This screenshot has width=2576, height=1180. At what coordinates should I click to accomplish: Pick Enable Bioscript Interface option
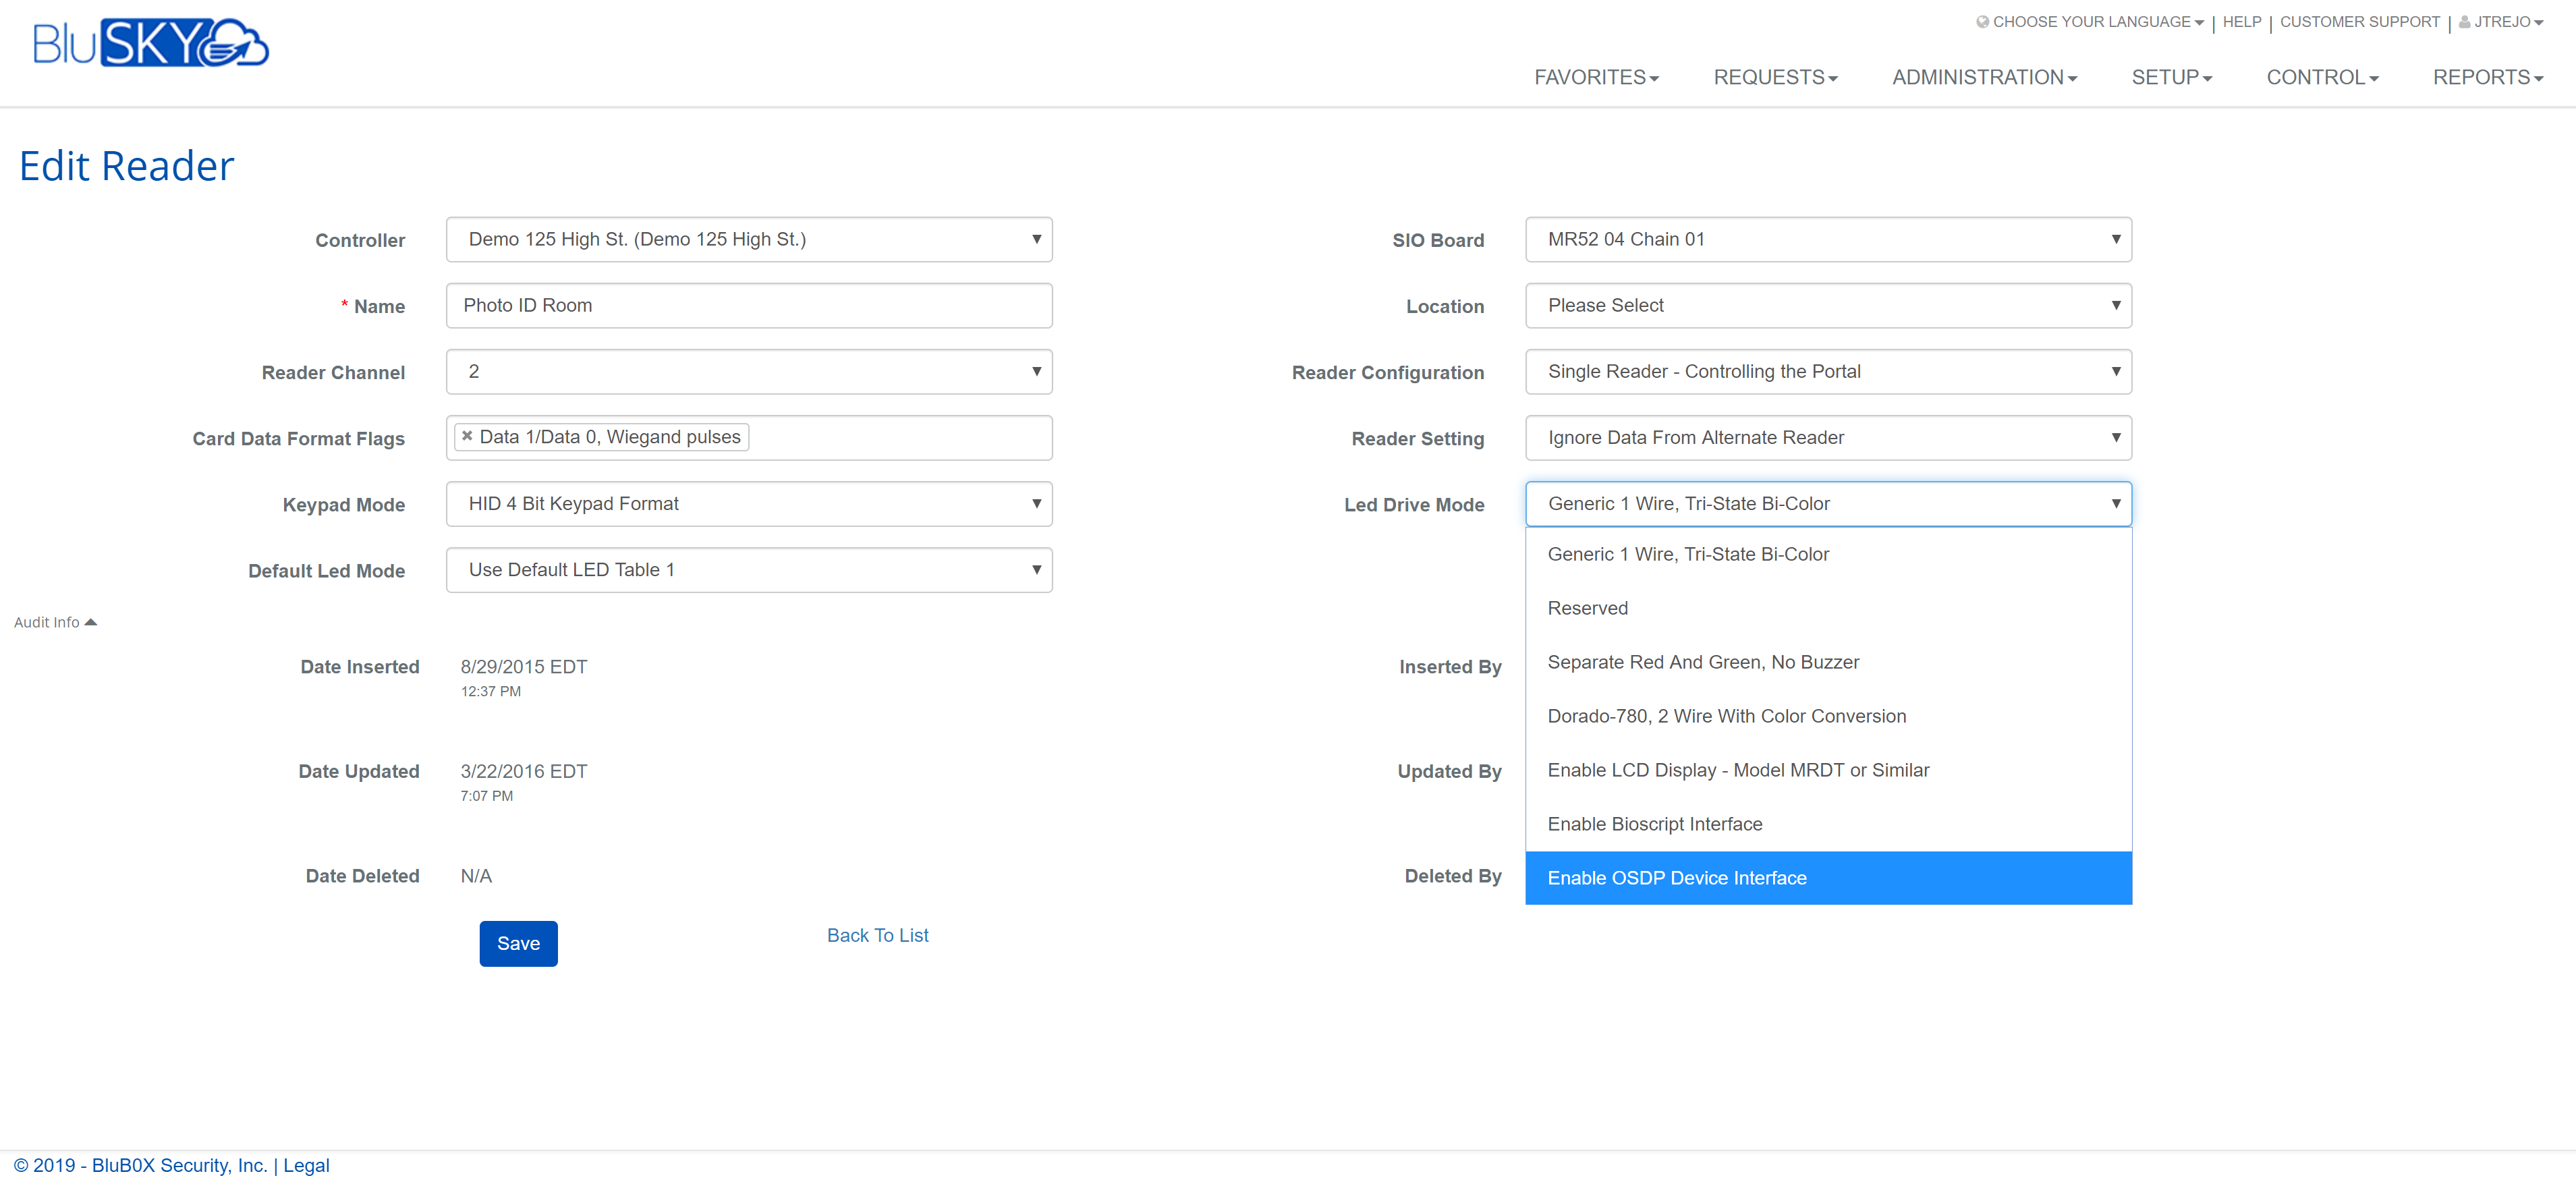(x=1654, y=824)
